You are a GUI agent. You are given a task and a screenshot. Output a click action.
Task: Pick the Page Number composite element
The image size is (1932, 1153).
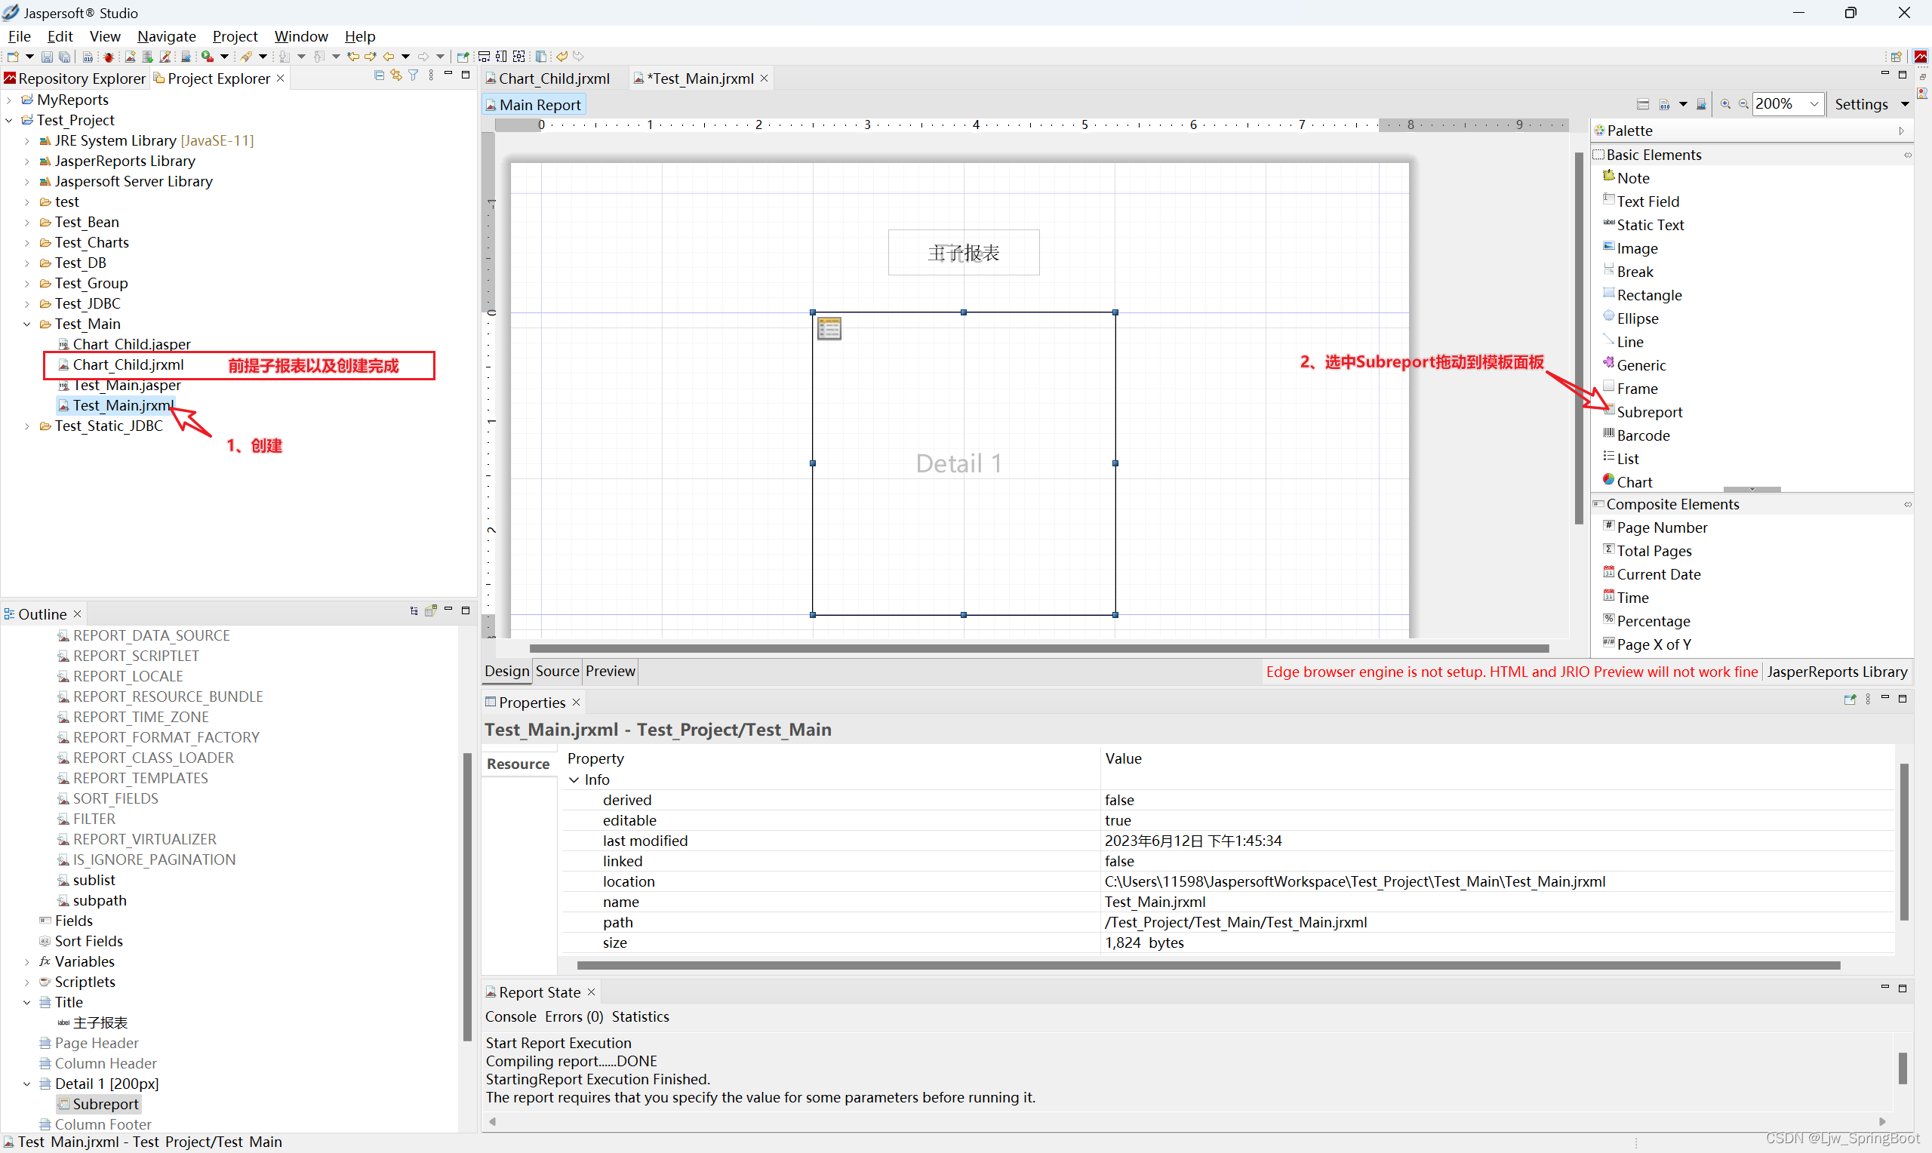click(1655, 527)
